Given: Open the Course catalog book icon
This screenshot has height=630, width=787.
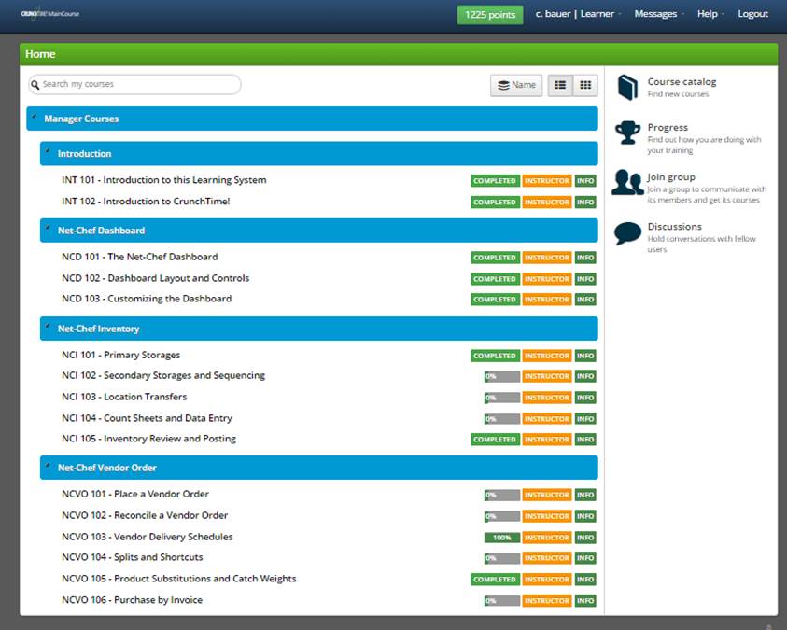Looking at the screenshot, I should (x=627, y=88).
